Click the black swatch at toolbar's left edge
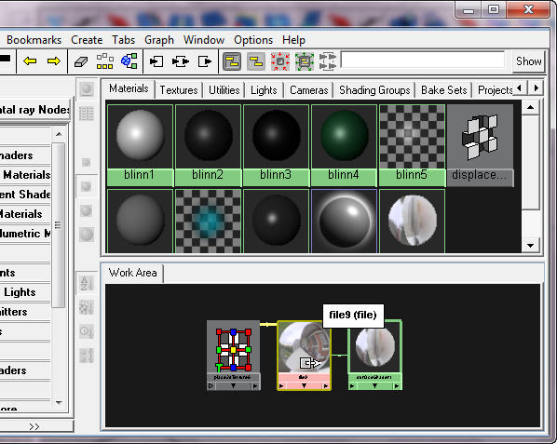This screenshot has width=557, height=444. [5, 59]
